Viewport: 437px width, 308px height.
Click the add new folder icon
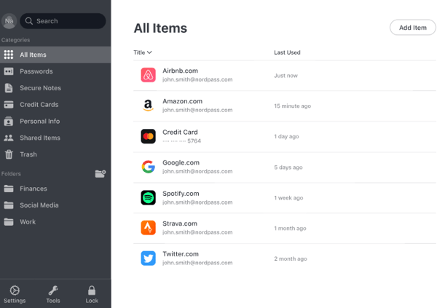tap(101, 174)
